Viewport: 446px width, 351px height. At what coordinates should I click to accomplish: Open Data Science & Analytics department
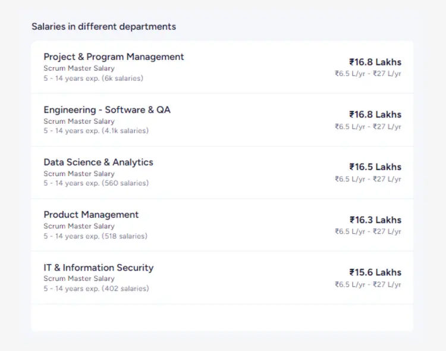click(98, 162)
